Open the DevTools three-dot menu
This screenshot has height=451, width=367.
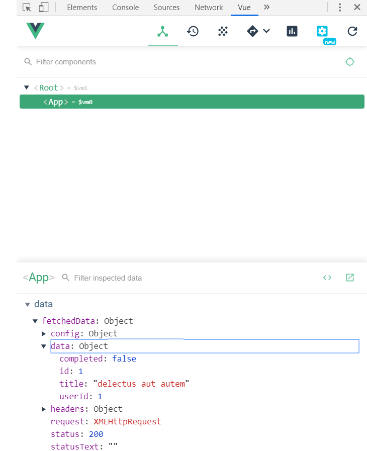pos(340,8)
